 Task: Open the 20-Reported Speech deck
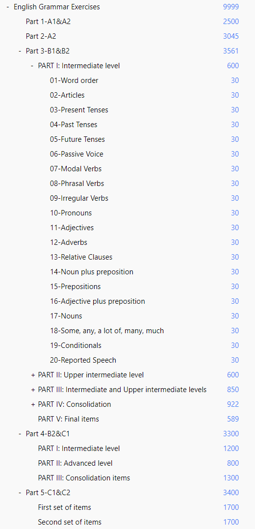click(x=83, y=360)
